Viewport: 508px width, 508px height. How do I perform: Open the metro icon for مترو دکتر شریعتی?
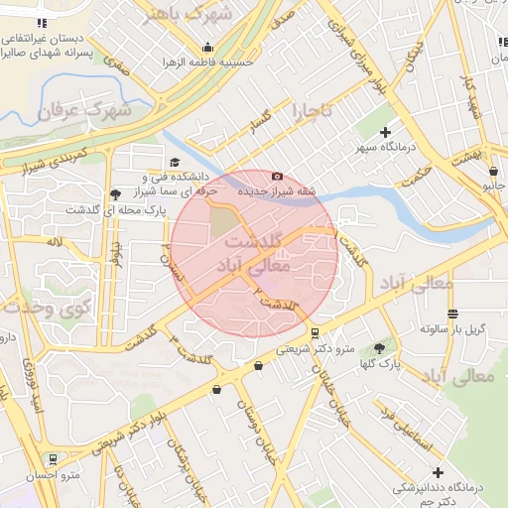tap(316, 333)
